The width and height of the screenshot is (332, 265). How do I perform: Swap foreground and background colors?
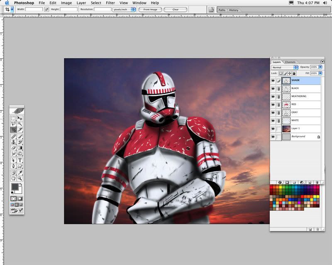point(20,185)
